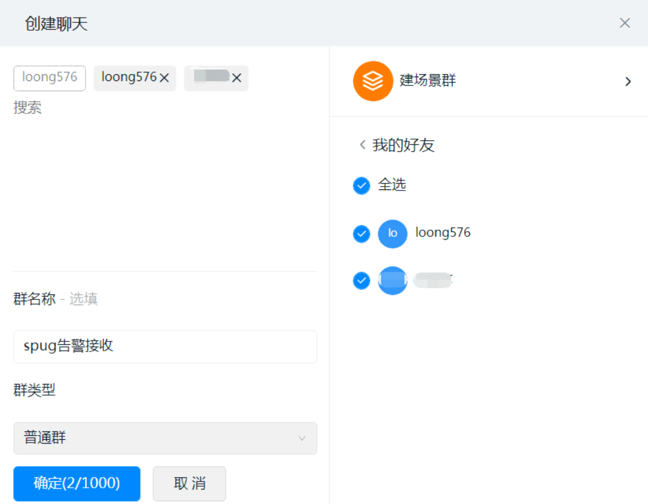
Task: Click loong576 name in friend list
Action: pyautogui.click(x=443, y=232)
